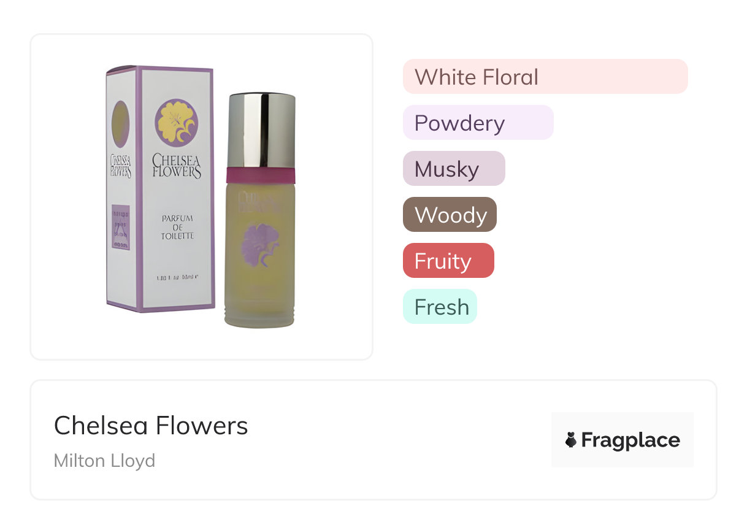Select the White Floral accord tag
This screenshot has width=747, height=530.
click(545, 77)
